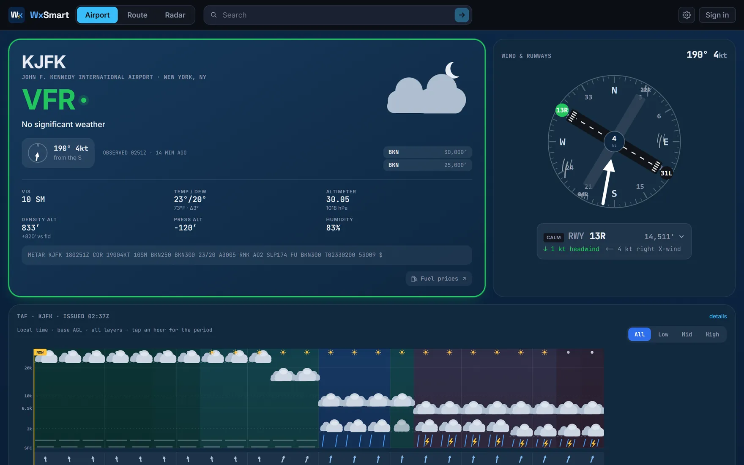
Task: Click the BKN 25,000' cloud layer row
Action: [427, 165]
